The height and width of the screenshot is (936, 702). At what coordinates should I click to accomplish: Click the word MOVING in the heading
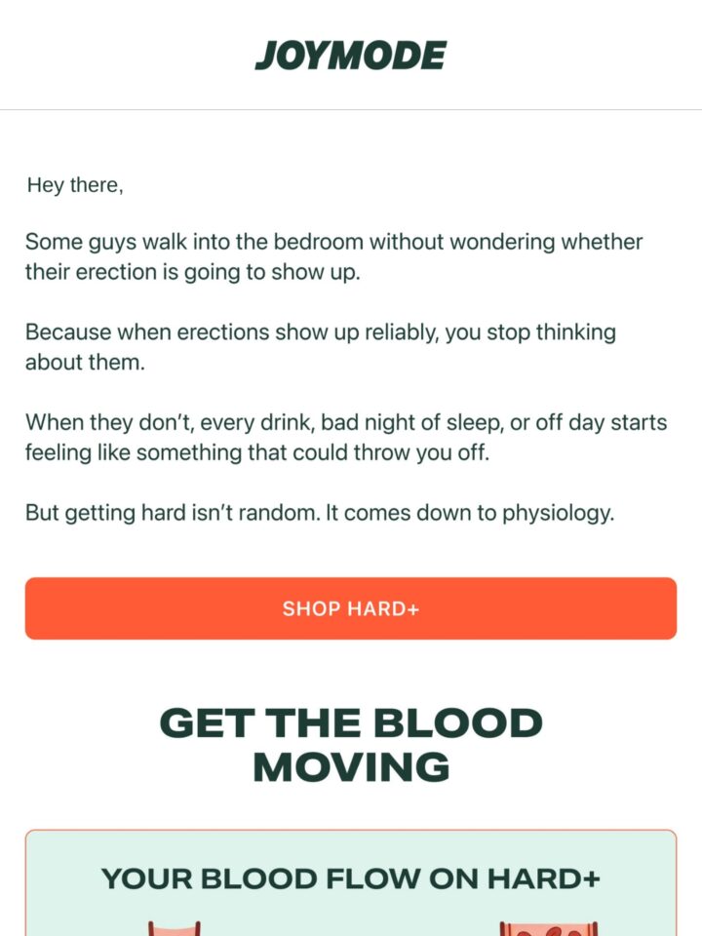click(x=351, y=767)
